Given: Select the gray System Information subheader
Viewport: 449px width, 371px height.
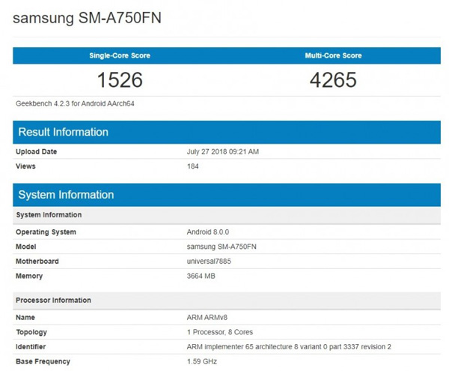Looking at the screenshot, I should pyautogui.click(x=227, y=215).
